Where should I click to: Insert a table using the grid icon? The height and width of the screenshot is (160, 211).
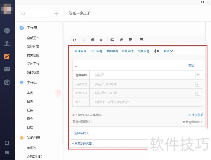point(141,40)
